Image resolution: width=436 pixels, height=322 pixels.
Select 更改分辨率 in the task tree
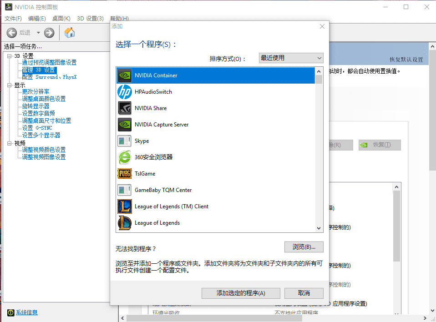click(x=36, y=91)
